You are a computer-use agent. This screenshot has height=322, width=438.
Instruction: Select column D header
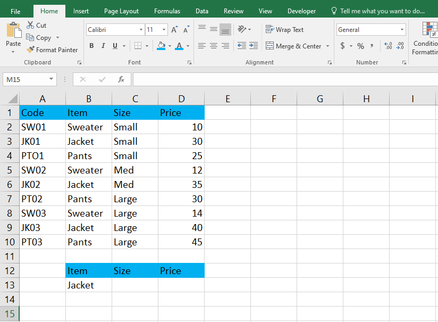(x=181, y=99)
